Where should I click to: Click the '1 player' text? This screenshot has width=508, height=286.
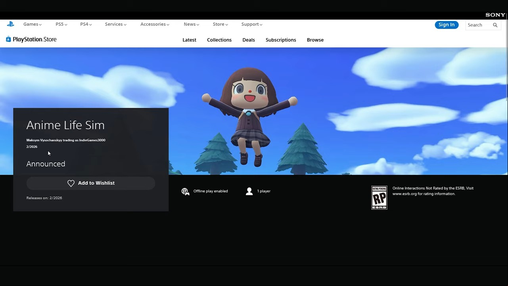coord(264,191)
